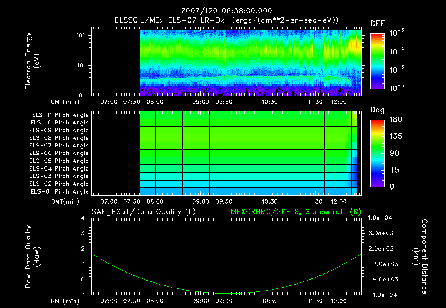Click the ELS-05 Pitch Angle row label
Viewport: 446px width, 308px height.
[59, 161]
